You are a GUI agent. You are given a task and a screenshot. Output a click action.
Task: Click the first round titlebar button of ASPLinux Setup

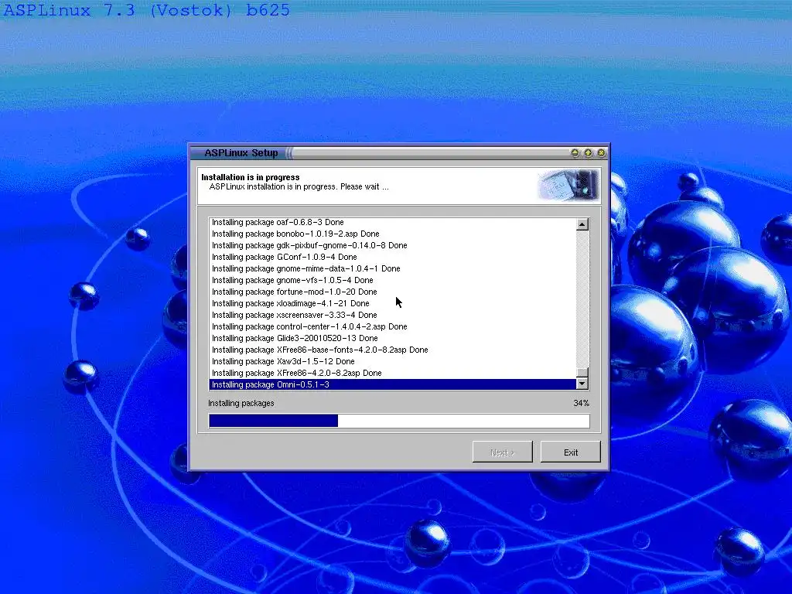point(575,152)
